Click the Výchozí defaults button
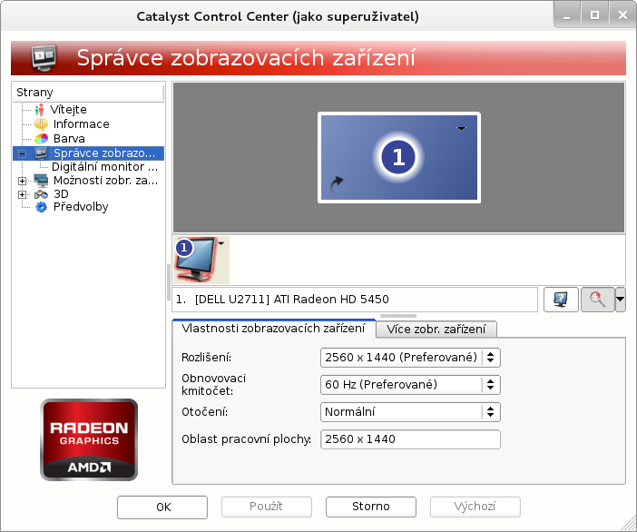 click(475, 507)
